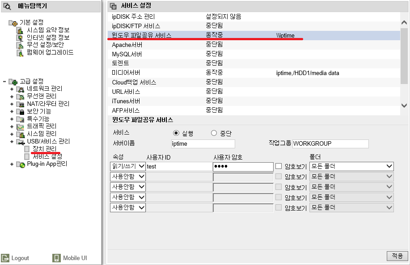Click the 작업그룹 WORKGROUP input field
410x265 pixels.
(330, 144)
